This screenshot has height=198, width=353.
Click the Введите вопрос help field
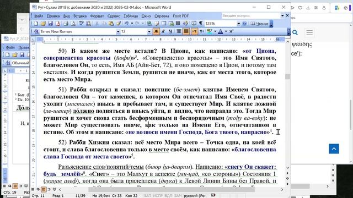pos(251,15)
